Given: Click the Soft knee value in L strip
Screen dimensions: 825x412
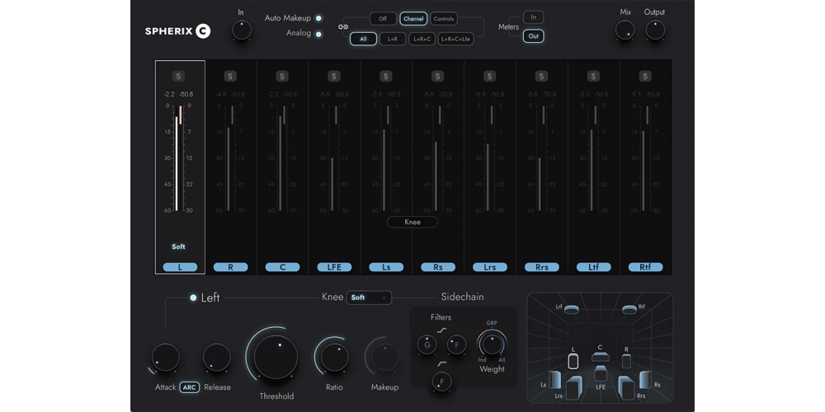Looking at the screenshot, I should tap(178, 246).
